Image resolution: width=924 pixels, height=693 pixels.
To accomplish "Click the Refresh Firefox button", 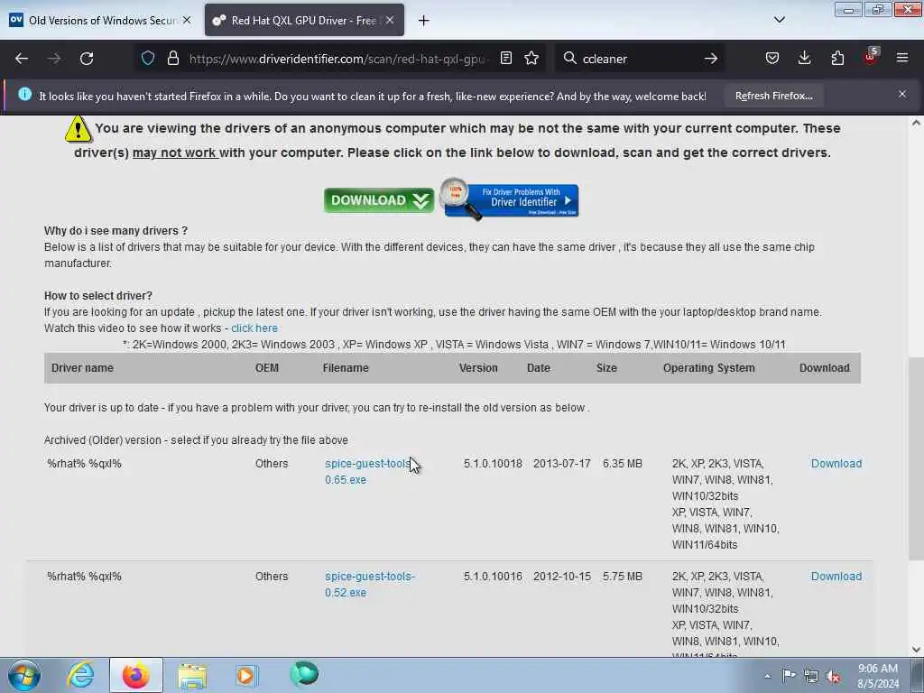I will (773, 96).
